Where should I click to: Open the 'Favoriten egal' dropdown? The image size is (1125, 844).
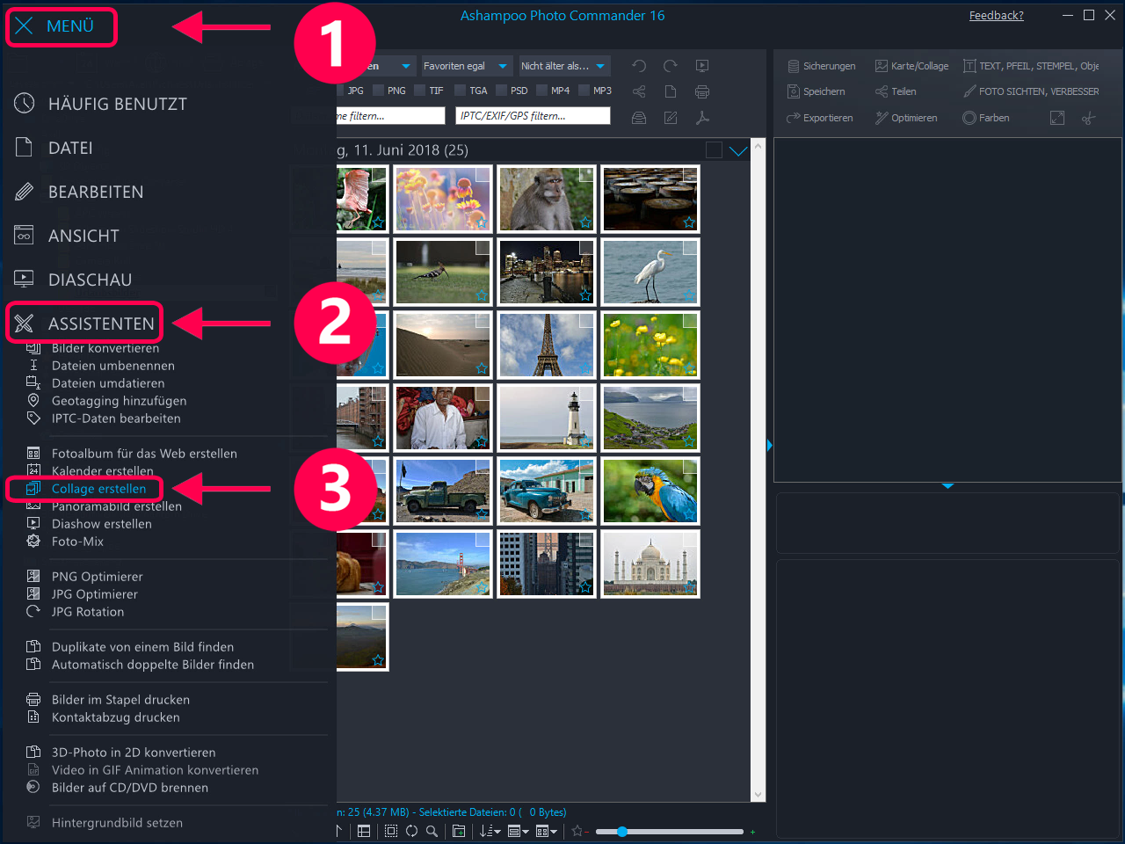click(x=466, y=66)
